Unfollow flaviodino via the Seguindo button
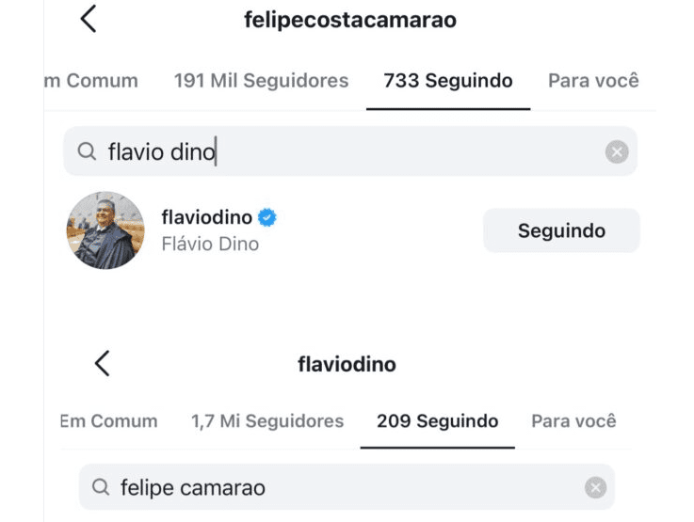 click(561, 230)
